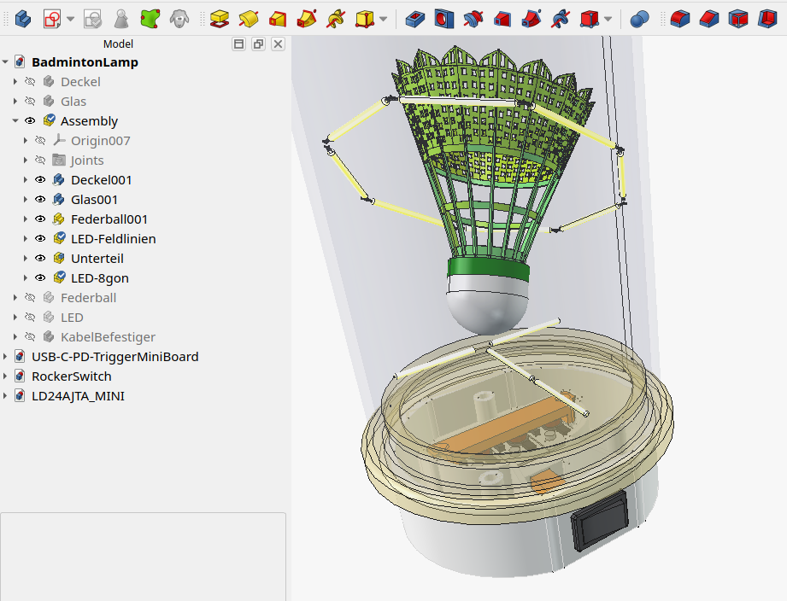Select the Pocket tool
787x601 pixels.
(x=415, y=18)
